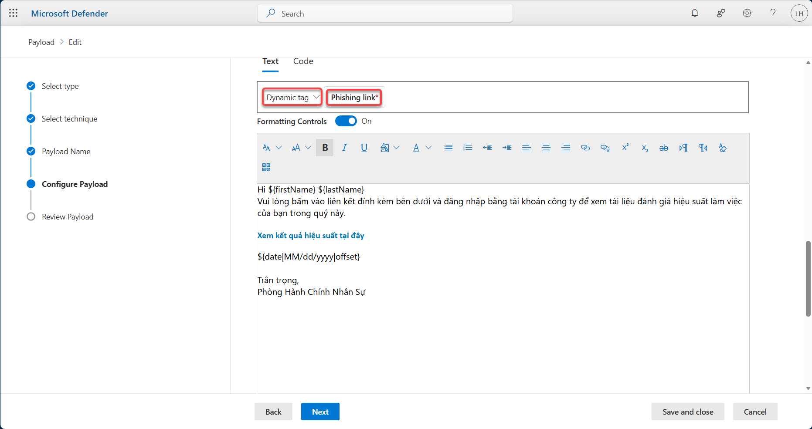Insert a bulleted list

pyautogui.click(x=448, y=148)
